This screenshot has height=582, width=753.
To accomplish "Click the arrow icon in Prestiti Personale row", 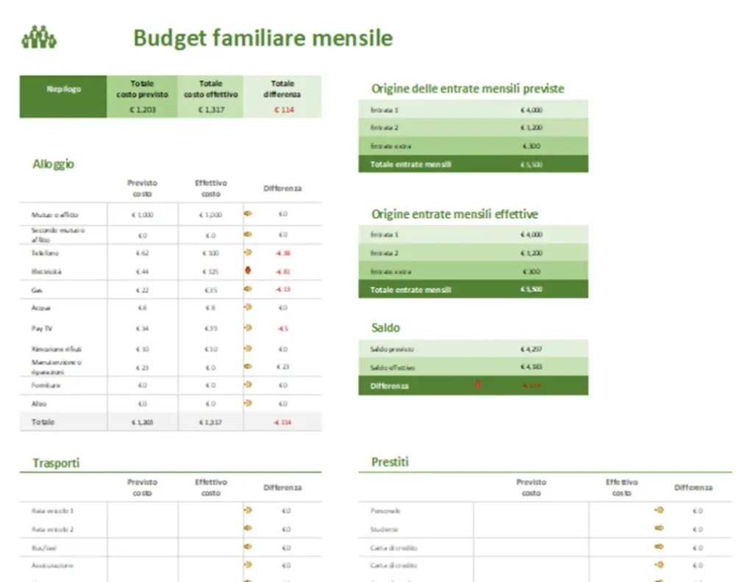I will click(x=659, y=510).
